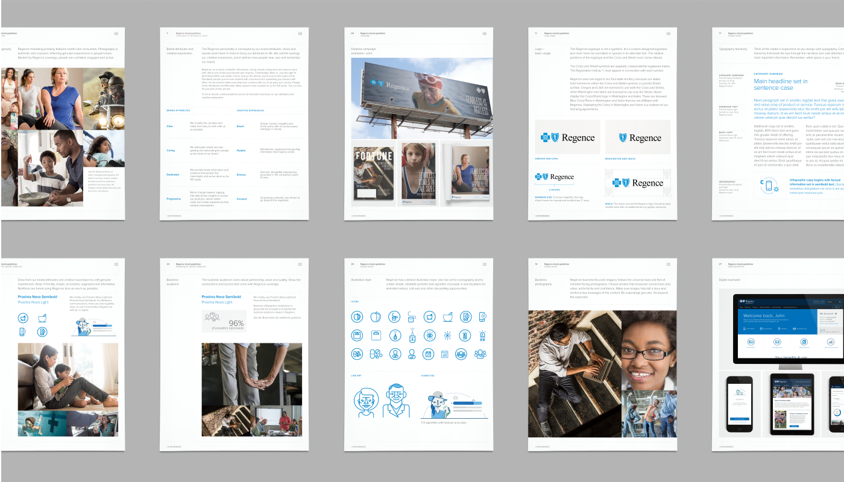
Task: Select the circled pills icon, Illustration page
Action: (357, 354)
